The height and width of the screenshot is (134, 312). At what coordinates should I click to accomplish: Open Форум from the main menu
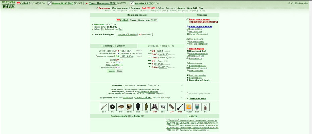click(x=181, y=8)
